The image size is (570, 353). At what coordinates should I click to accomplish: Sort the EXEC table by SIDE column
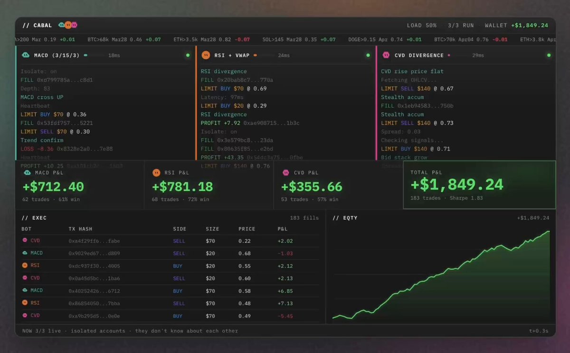pos(179,229)
